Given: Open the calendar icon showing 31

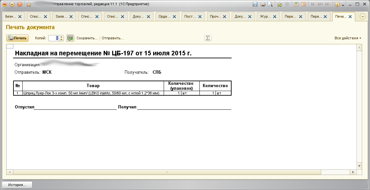Looking at the screenshot, I should [303, 4].
